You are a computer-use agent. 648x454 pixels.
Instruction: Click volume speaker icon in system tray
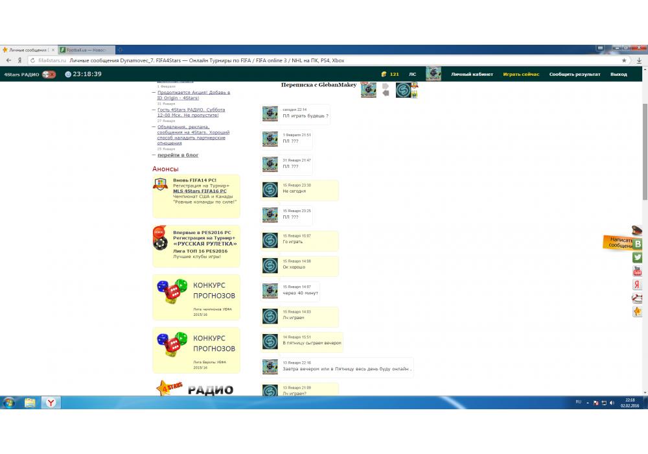coord(612,403)
